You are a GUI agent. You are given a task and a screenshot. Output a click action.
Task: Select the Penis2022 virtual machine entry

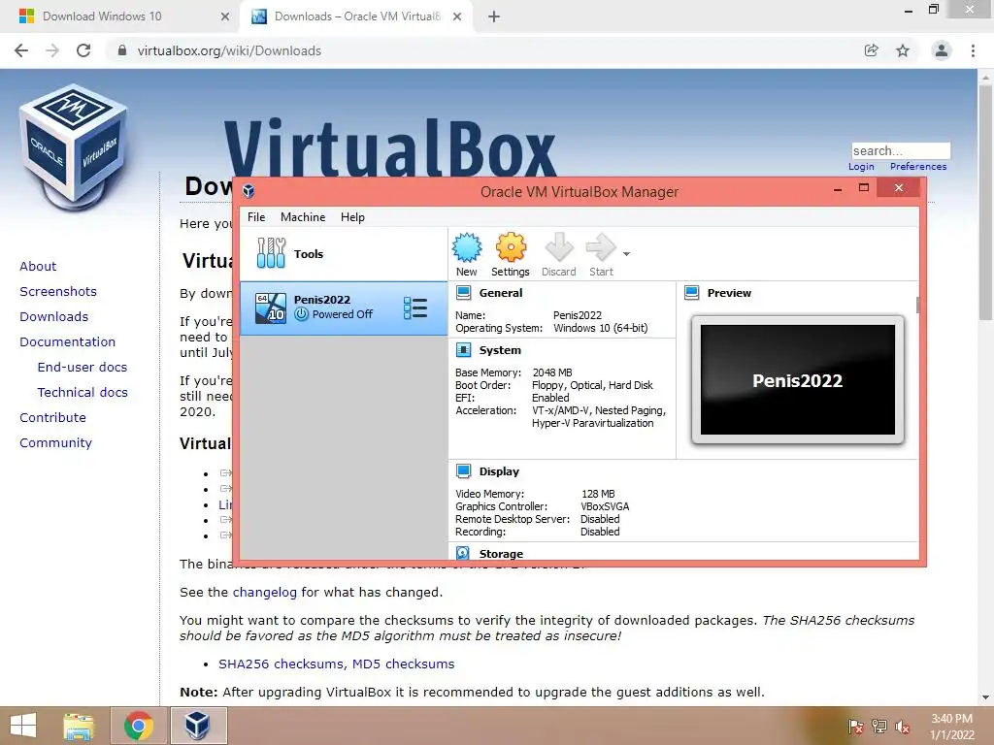[344, 308]
